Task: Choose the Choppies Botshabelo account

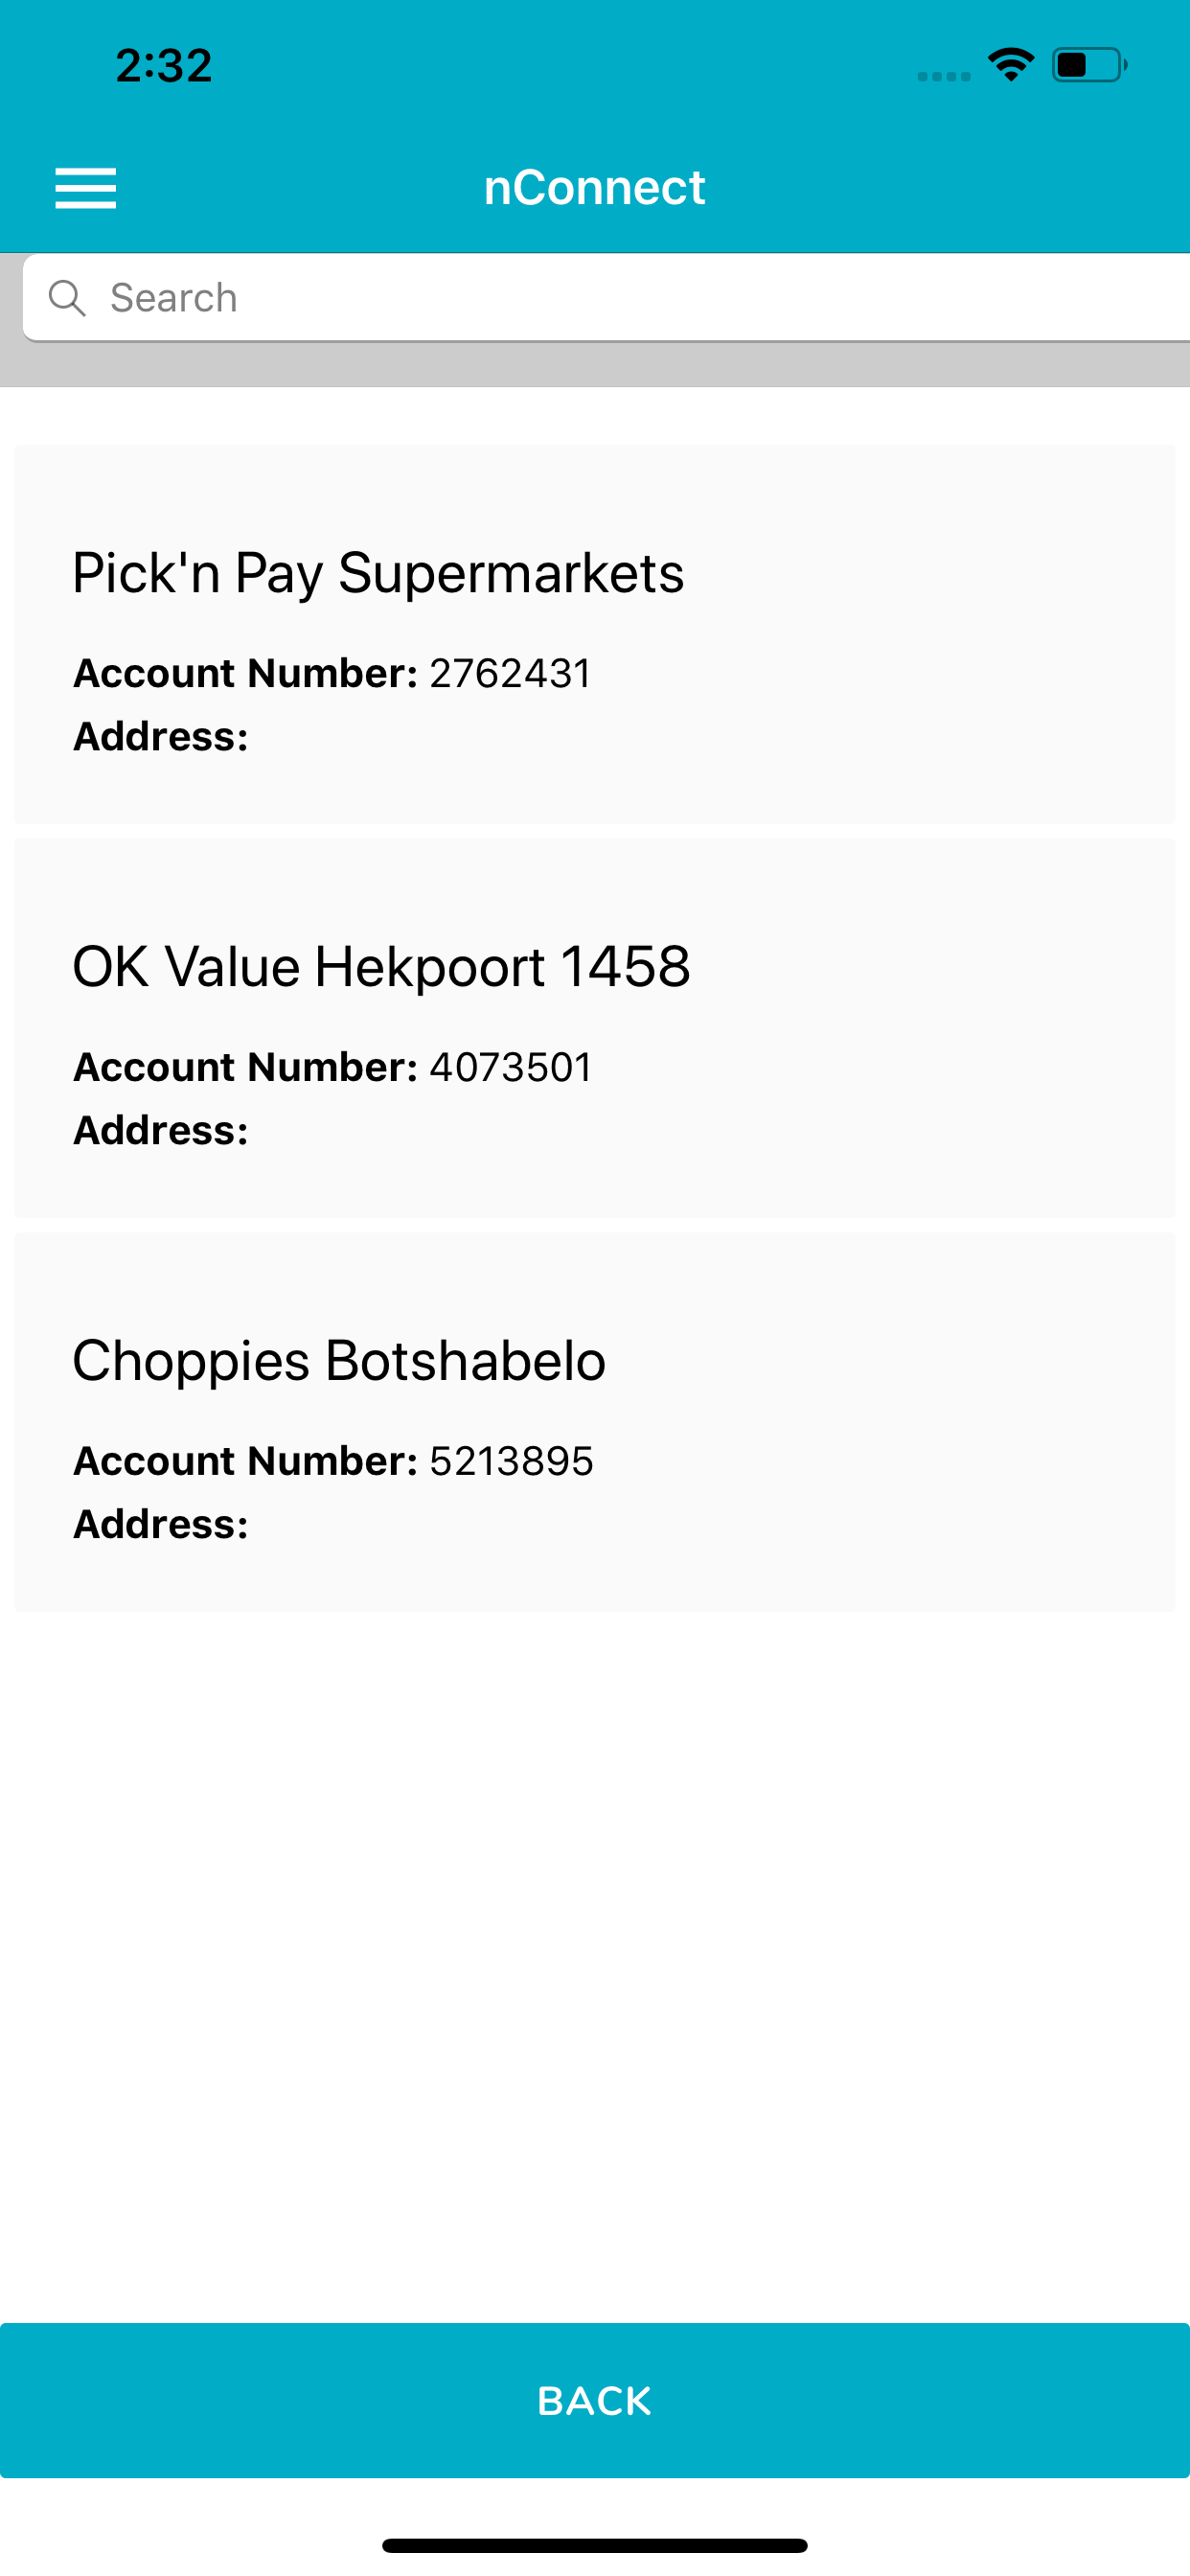Action: click(x=595, y=1422)
